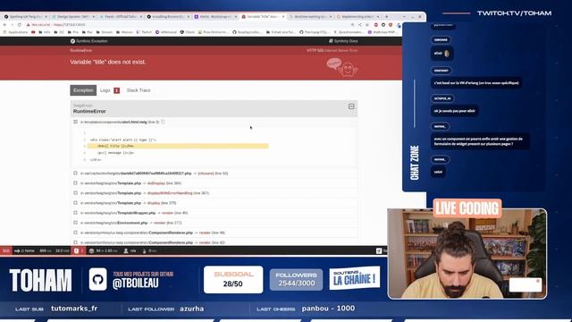Click the SUBGOAL 28/50 box
The image size is (572, 322).
(x=233, y=280)
